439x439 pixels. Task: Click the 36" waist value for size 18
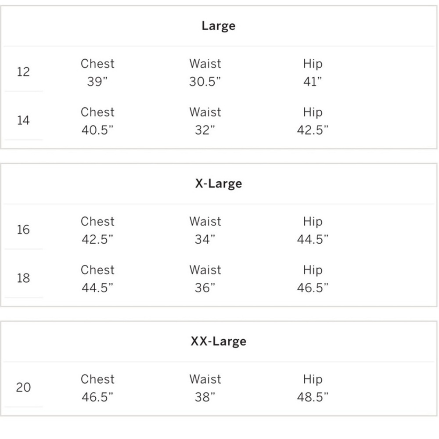click(x=205, y=288)
